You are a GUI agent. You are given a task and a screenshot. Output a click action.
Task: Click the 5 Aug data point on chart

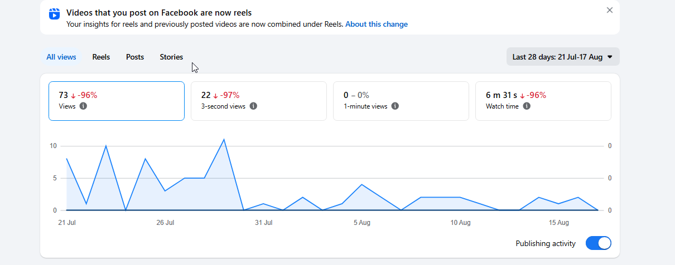[x=361, y=184]
